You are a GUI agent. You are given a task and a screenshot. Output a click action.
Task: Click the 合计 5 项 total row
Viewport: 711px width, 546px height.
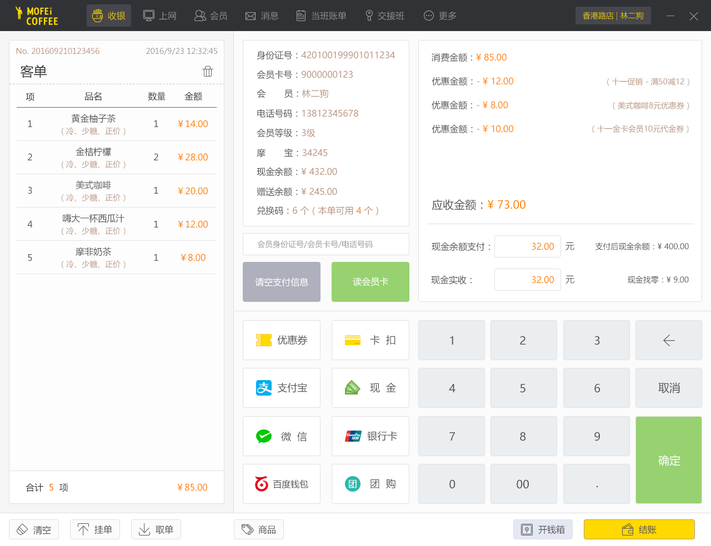click(117, 487)
